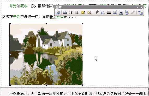Open the Text Wrapping dog icon

point(121,12)
